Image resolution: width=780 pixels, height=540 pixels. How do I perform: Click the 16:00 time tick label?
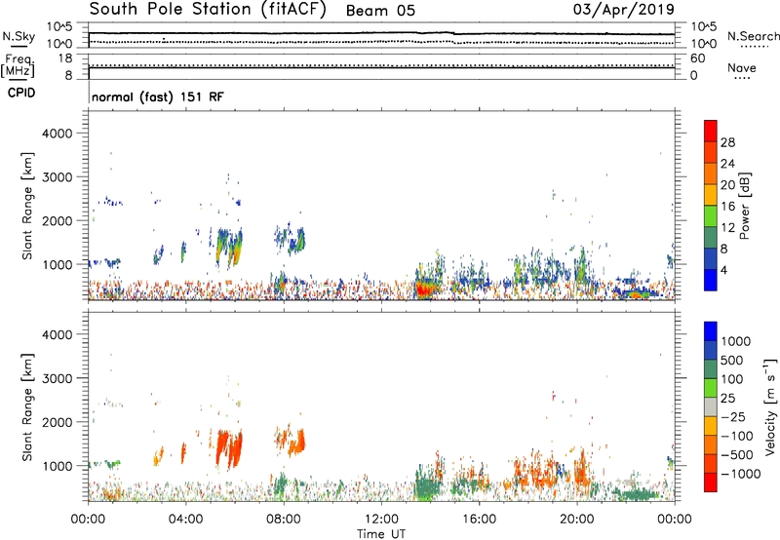(479, 519)
